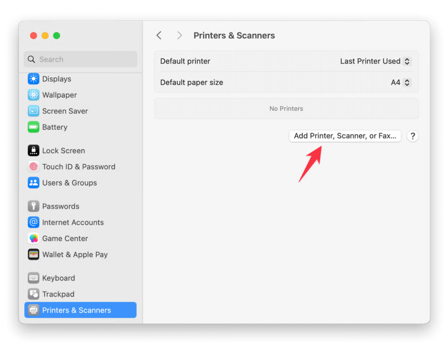Click the Wallet & Apple Pay label
The height and width of the screenshot is (342, 447).
75,255
